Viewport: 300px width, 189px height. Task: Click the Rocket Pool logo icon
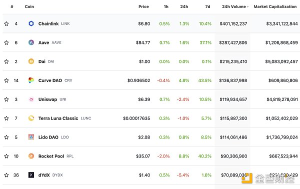click(31, 156)
